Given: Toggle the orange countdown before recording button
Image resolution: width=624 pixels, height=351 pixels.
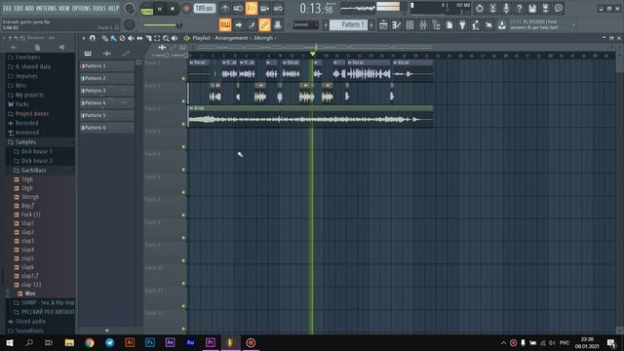Looking at the screenshot, I should pos(252,8).
